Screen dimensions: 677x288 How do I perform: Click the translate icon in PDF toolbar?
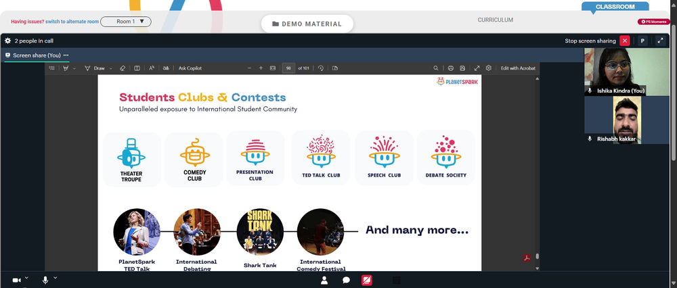tap(165, 68)
